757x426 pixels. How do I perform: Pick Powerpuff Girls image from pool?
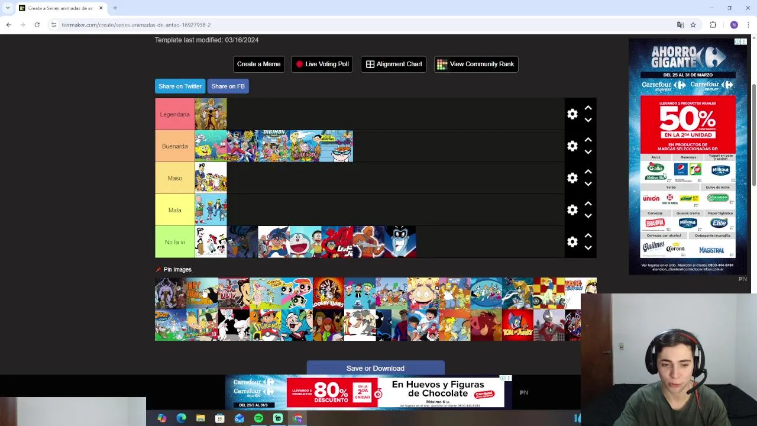pyautogui.click(x=297, y=293)
